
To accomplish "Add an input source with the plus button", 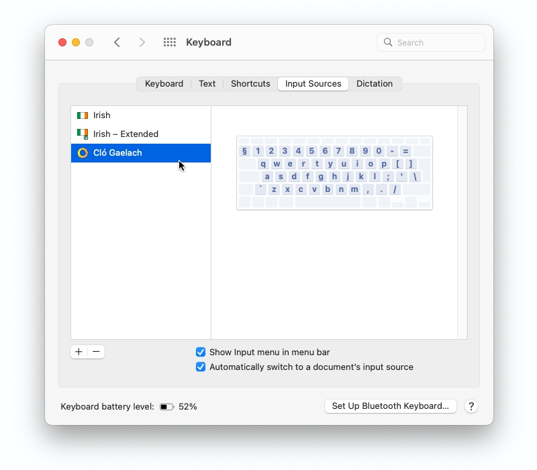I will click(x=79, y=352).
